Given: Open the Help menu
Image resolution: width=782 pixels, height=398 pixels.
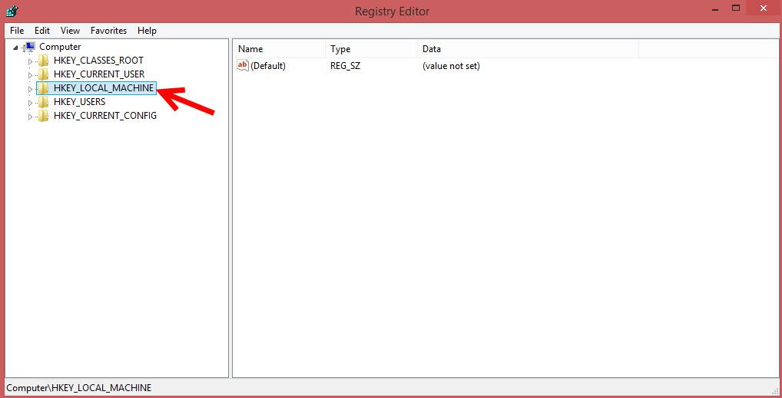Looking at the screenshot, I should point(147,31).
